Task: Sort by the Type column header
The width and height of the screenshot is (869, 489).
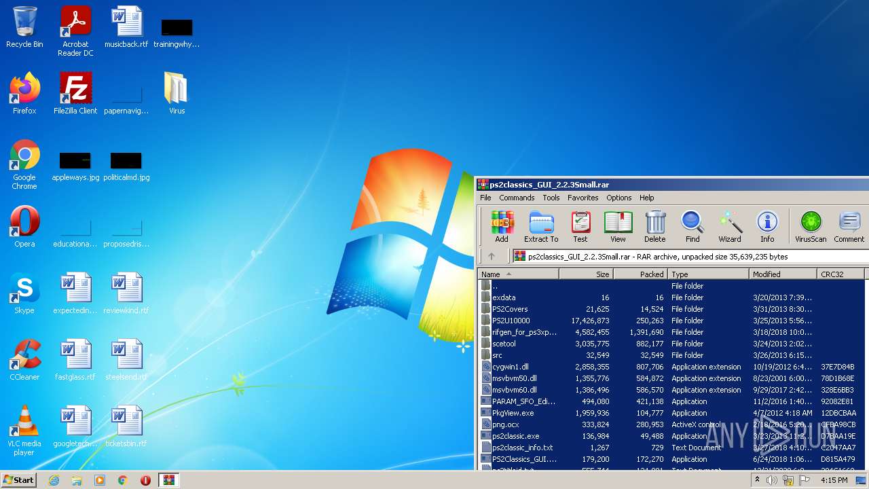Action: pyautogui.click(x=709, y=274)
